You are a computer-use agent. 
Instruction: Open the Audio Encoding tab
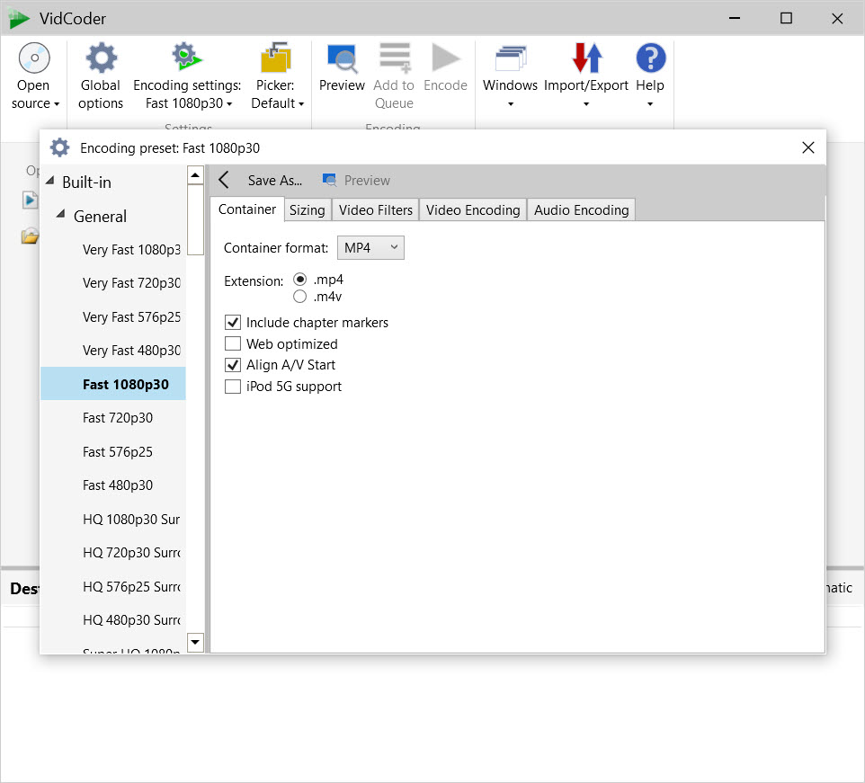pos(582,210)
